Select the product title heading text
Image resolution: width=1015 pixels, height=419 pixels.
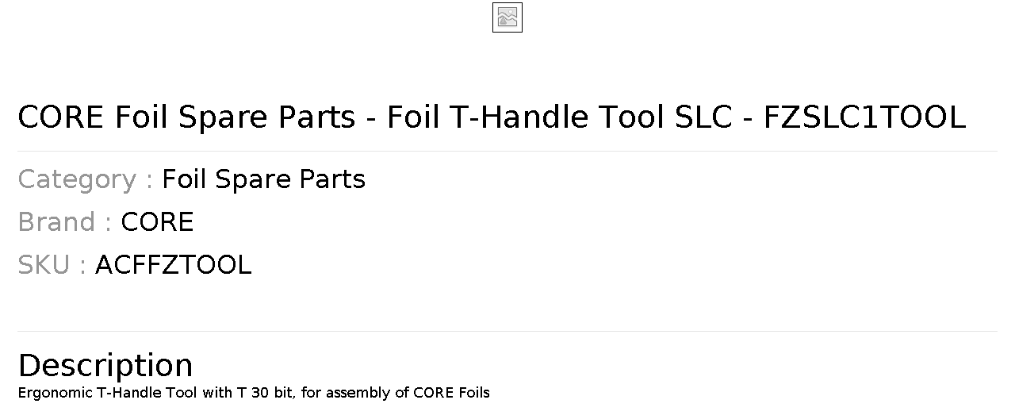(x=492, y=117)
